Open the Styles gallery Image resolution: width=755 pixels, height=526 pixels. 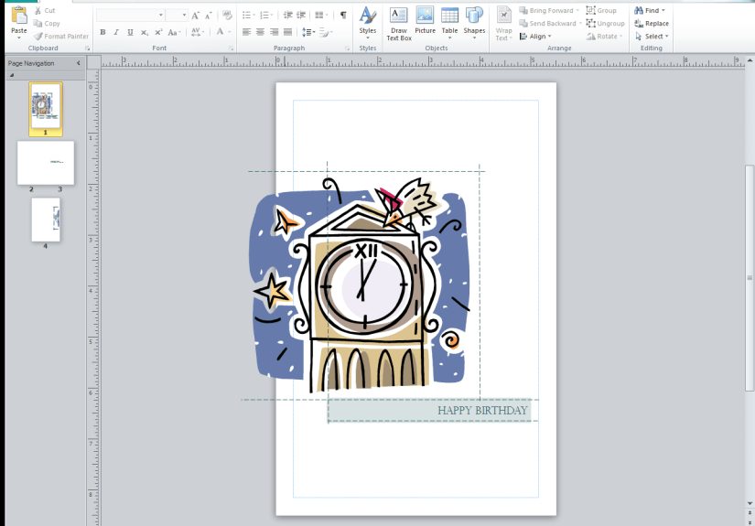(x=367, y=22)
